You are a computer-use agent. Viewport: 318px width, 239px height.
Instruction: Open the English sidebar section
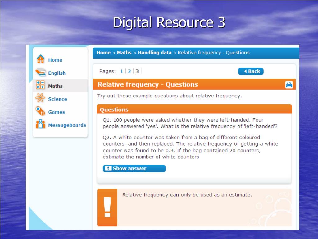point(57,73)
